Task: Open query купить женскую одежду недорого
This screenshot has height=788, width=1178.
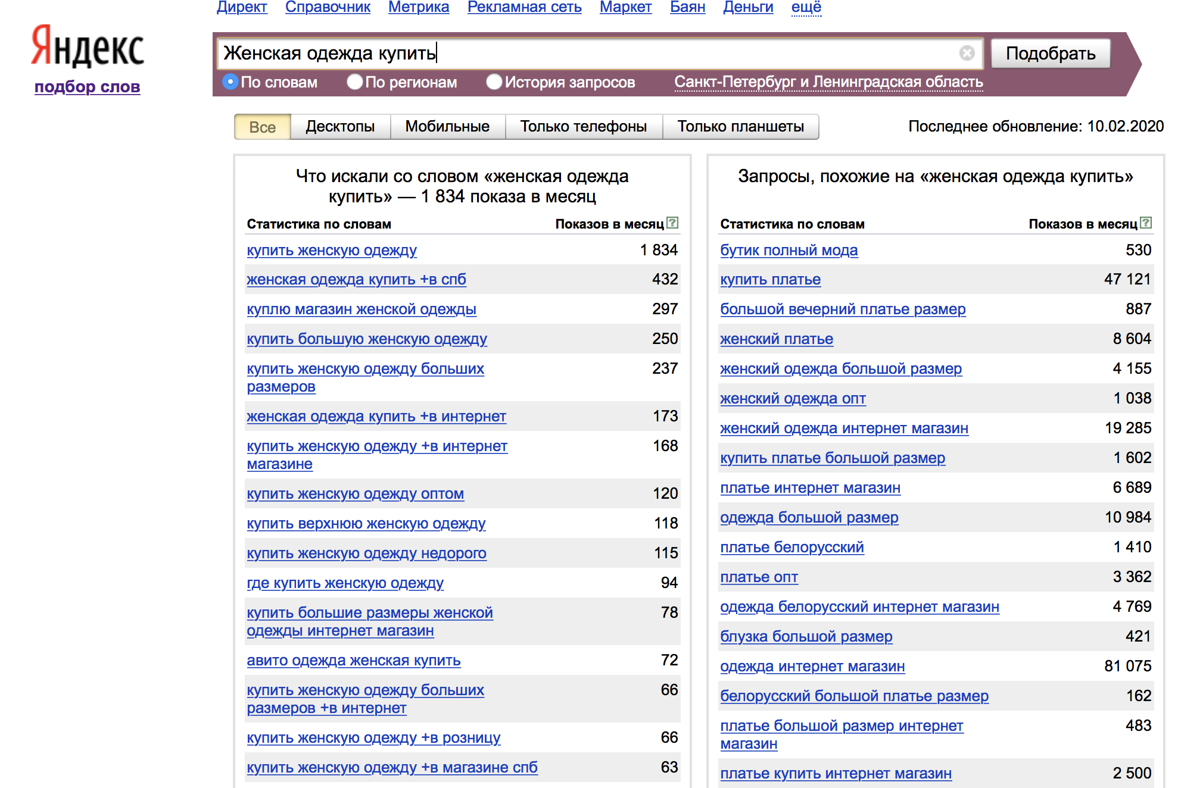Action: coord(367,554)
